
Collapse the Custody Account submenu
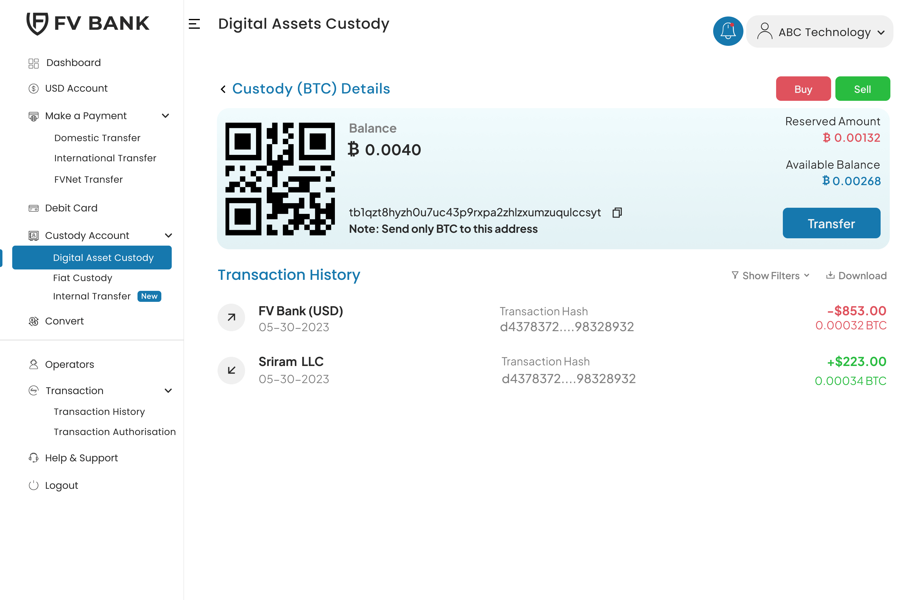click(x=168, y=236)
